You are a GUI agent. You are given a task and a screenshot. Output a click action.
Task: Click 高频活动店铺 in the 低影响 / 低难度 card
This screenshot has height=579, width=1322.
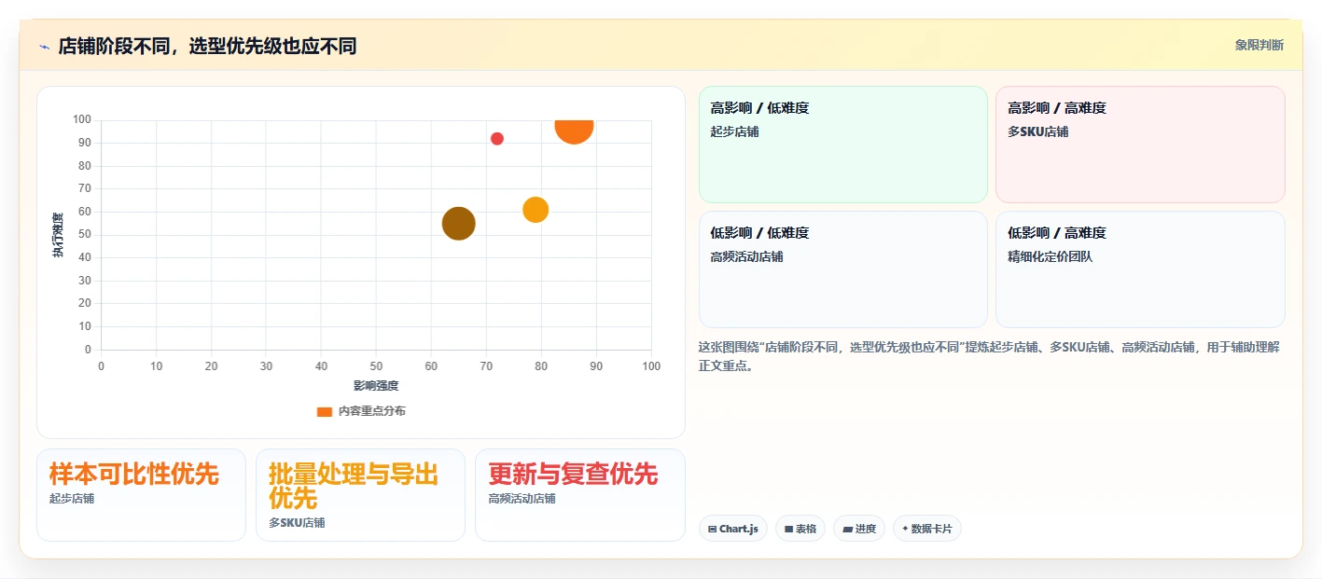tap(746, 256)
